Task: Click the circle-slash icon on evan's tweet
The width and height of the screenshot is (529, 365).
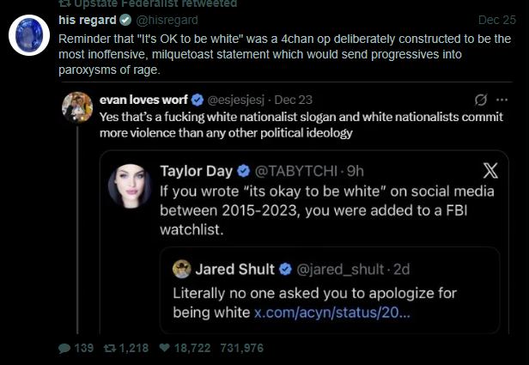Action: click(x=481, y=99)
